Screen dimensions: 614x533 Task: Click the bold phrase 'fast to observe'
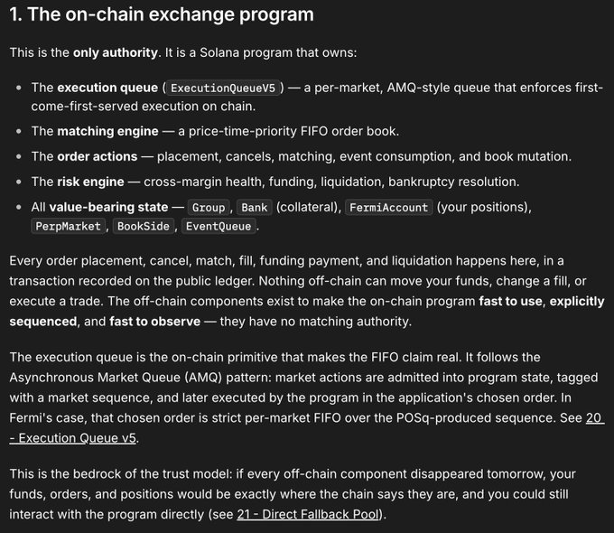pyautogui.click(x=154, y=322)
